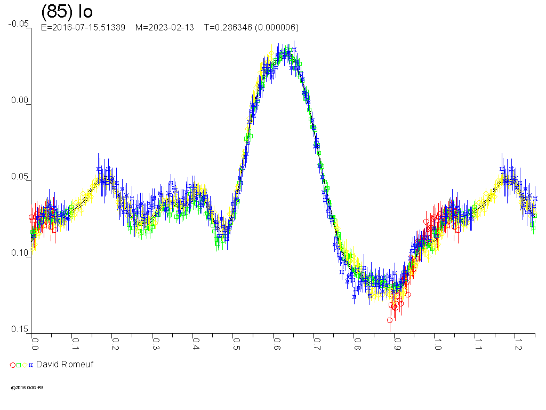Click the x-axis label 0.2
Image resolution: width=546 pixels, height=410 pixels.
(x=115, y=344)
